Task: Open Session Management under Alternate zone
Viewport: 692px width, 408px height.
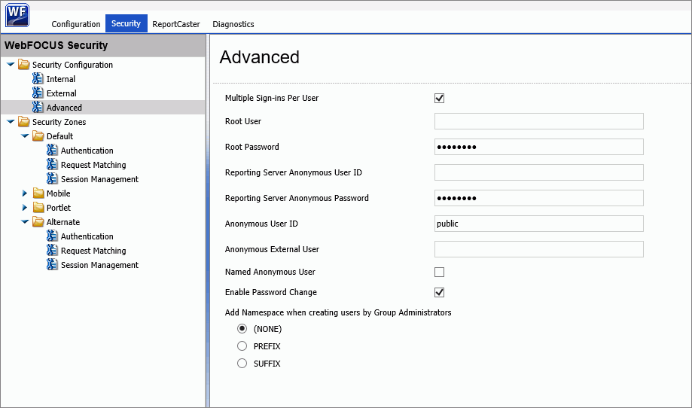Action: (99, 265)
